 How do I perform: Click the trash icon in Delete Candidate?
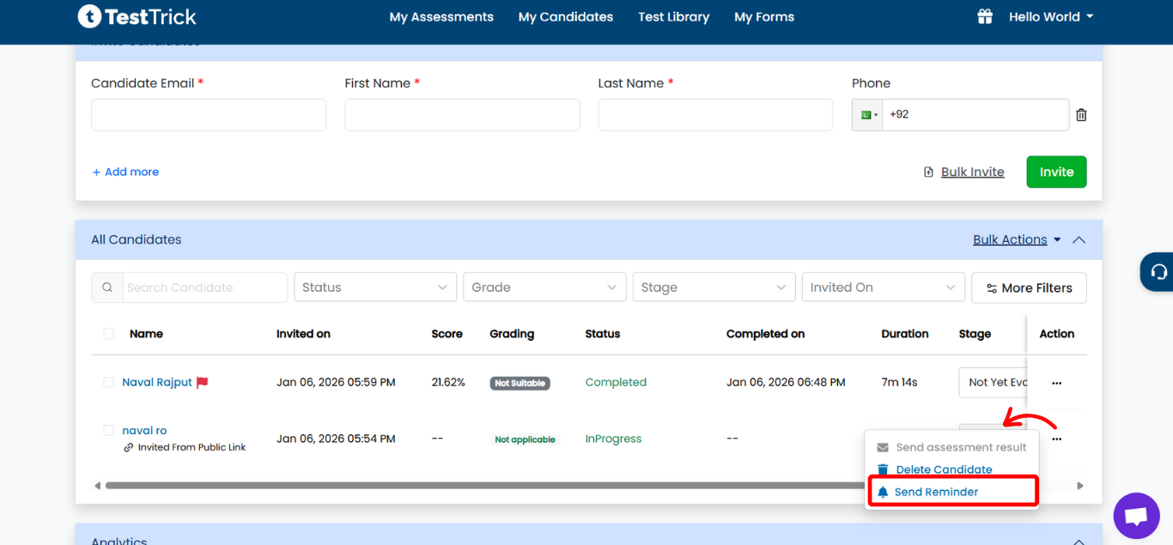883,469
